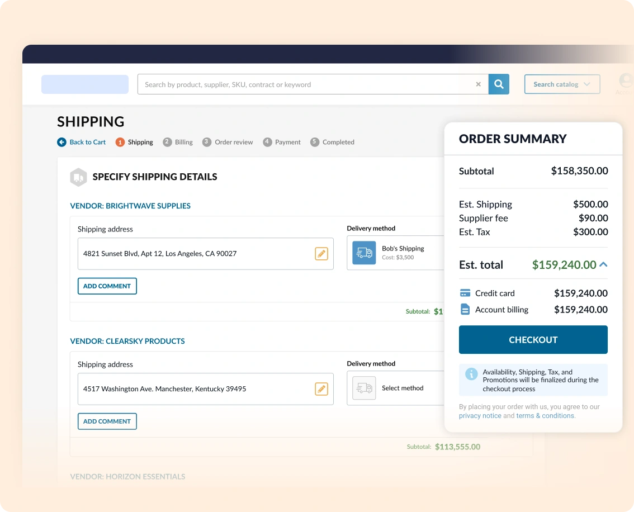
Task: Click the Account billing document icon
Action: (x=465, y=309)
